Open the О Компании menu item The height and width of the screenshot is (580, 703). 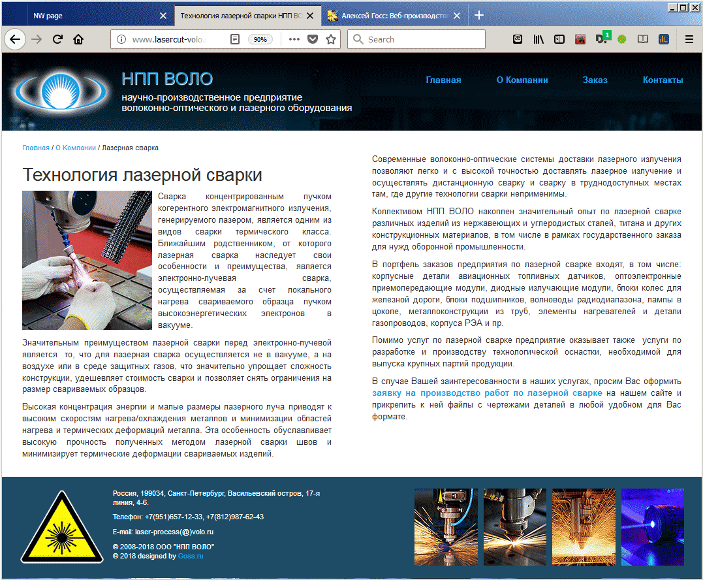click(522, 80)
